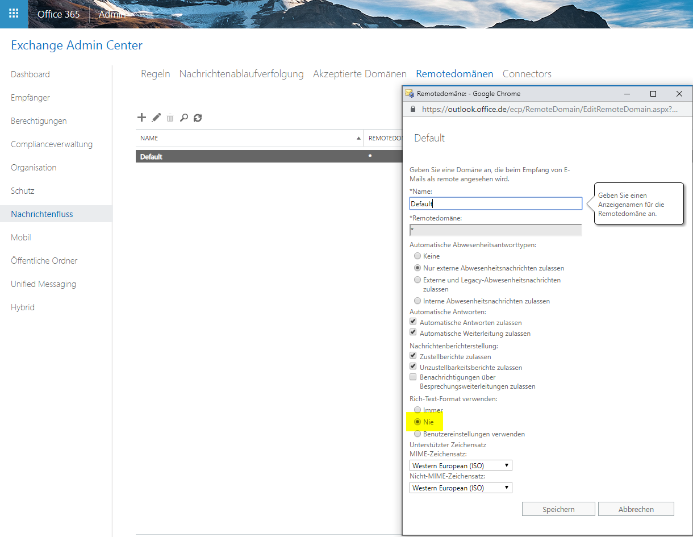Open the Nachrichtenablaufverfolgung tab
The width and height of the screenshot is (693, 537).
(x=241, y=74)
